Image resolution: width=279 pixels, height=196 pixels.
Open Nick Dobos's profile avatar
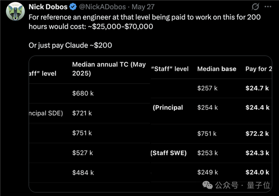coord(14,13)
